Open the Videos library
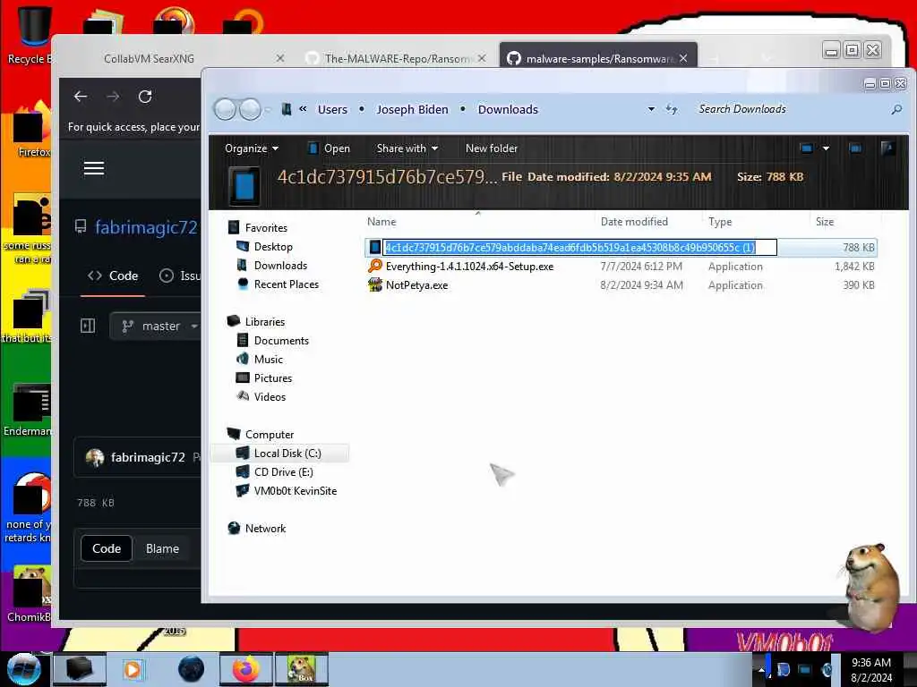Screen dimensions: 917x687 click(270, 396)
